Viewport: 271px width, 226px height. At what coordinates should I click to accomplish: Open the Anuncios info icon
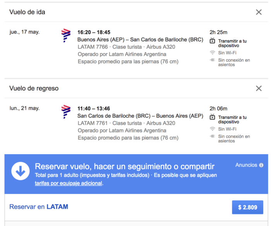point(261,165)
